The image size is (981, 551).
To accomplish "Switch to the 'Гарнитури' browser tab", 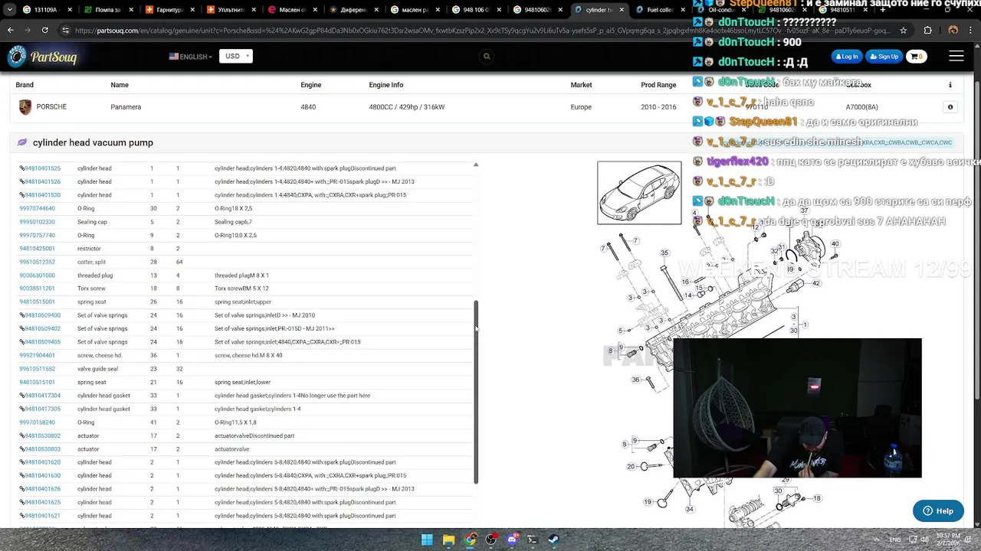I will click(x=169, y=10).
